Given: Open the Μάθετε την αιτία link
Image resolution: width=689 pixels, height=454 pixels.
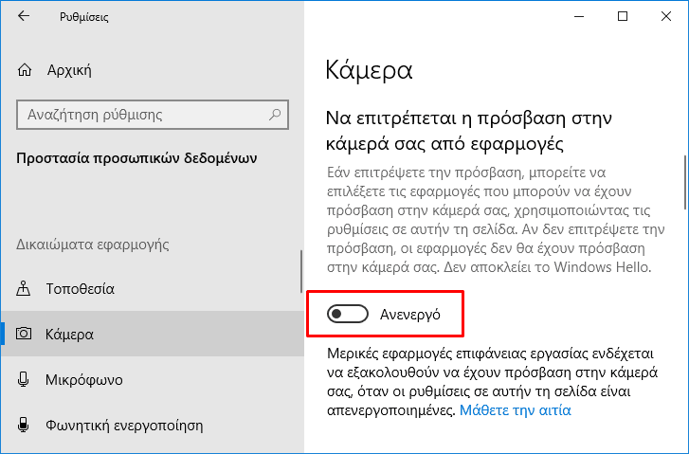Looking at the screenshot, I should click(x=515, y=410).
